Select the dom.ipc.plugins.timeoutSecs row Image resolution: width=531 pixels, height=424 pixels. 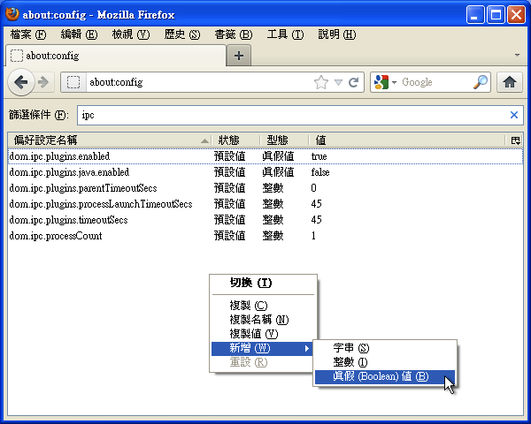[x=265, y=220]
